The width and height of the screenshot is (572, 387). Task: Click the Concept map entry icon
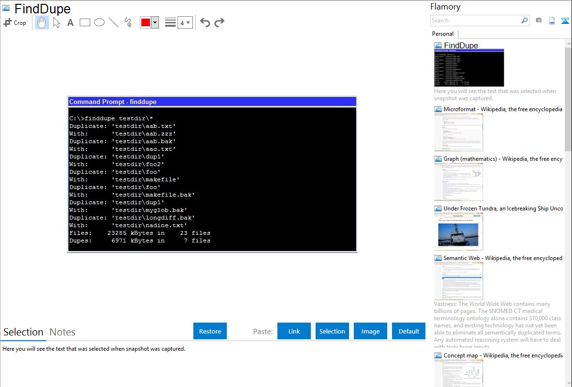(438, 355)
